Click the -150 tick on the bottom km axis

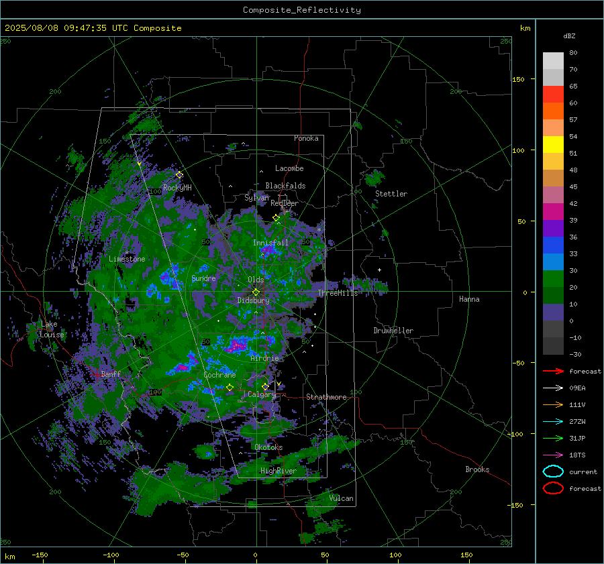tap(40, 555)
